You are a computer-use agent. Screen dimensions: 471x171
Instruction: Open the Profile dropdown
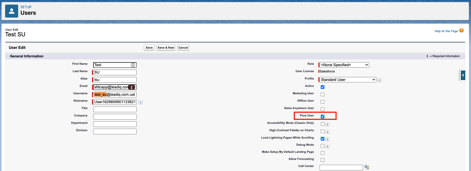pyautogui.click(x=348, y=80)
